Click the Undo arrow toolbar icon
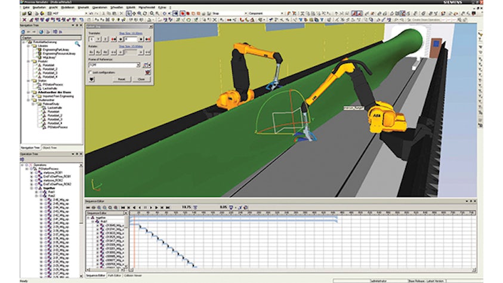 pyautogui.click(x=91, y=14)
